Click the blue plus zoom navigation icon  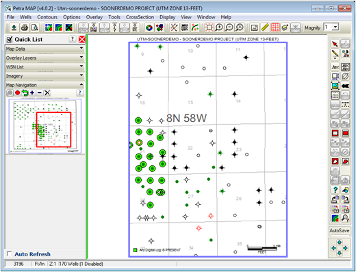coord(32,92)
